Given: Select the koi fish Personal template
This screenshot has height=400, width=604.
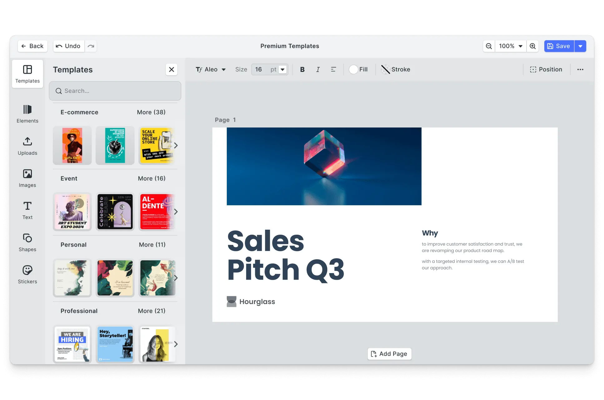Looking at the screenshot, I should [157, 278].
